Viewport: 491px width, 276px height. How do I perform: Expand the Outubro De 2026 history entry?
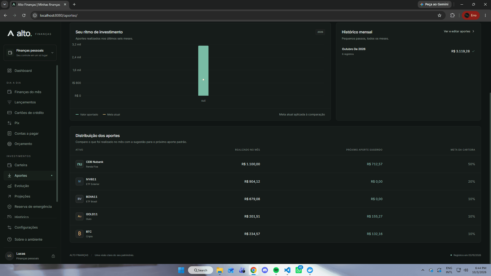tap(408, 51)
